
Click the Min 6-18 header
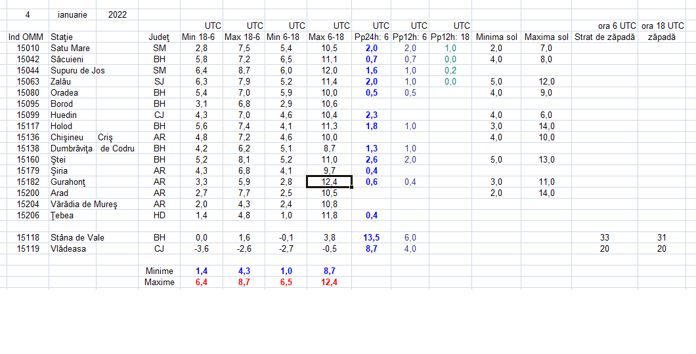[283, 37]
